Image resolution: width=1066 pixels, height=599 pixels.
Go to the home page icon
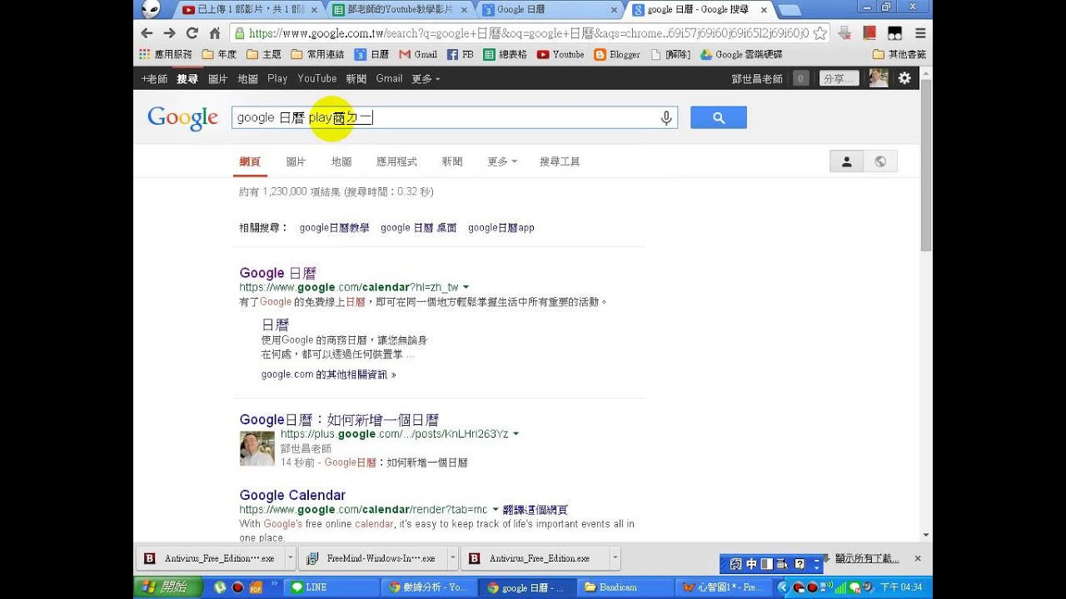tap(215, 33)
